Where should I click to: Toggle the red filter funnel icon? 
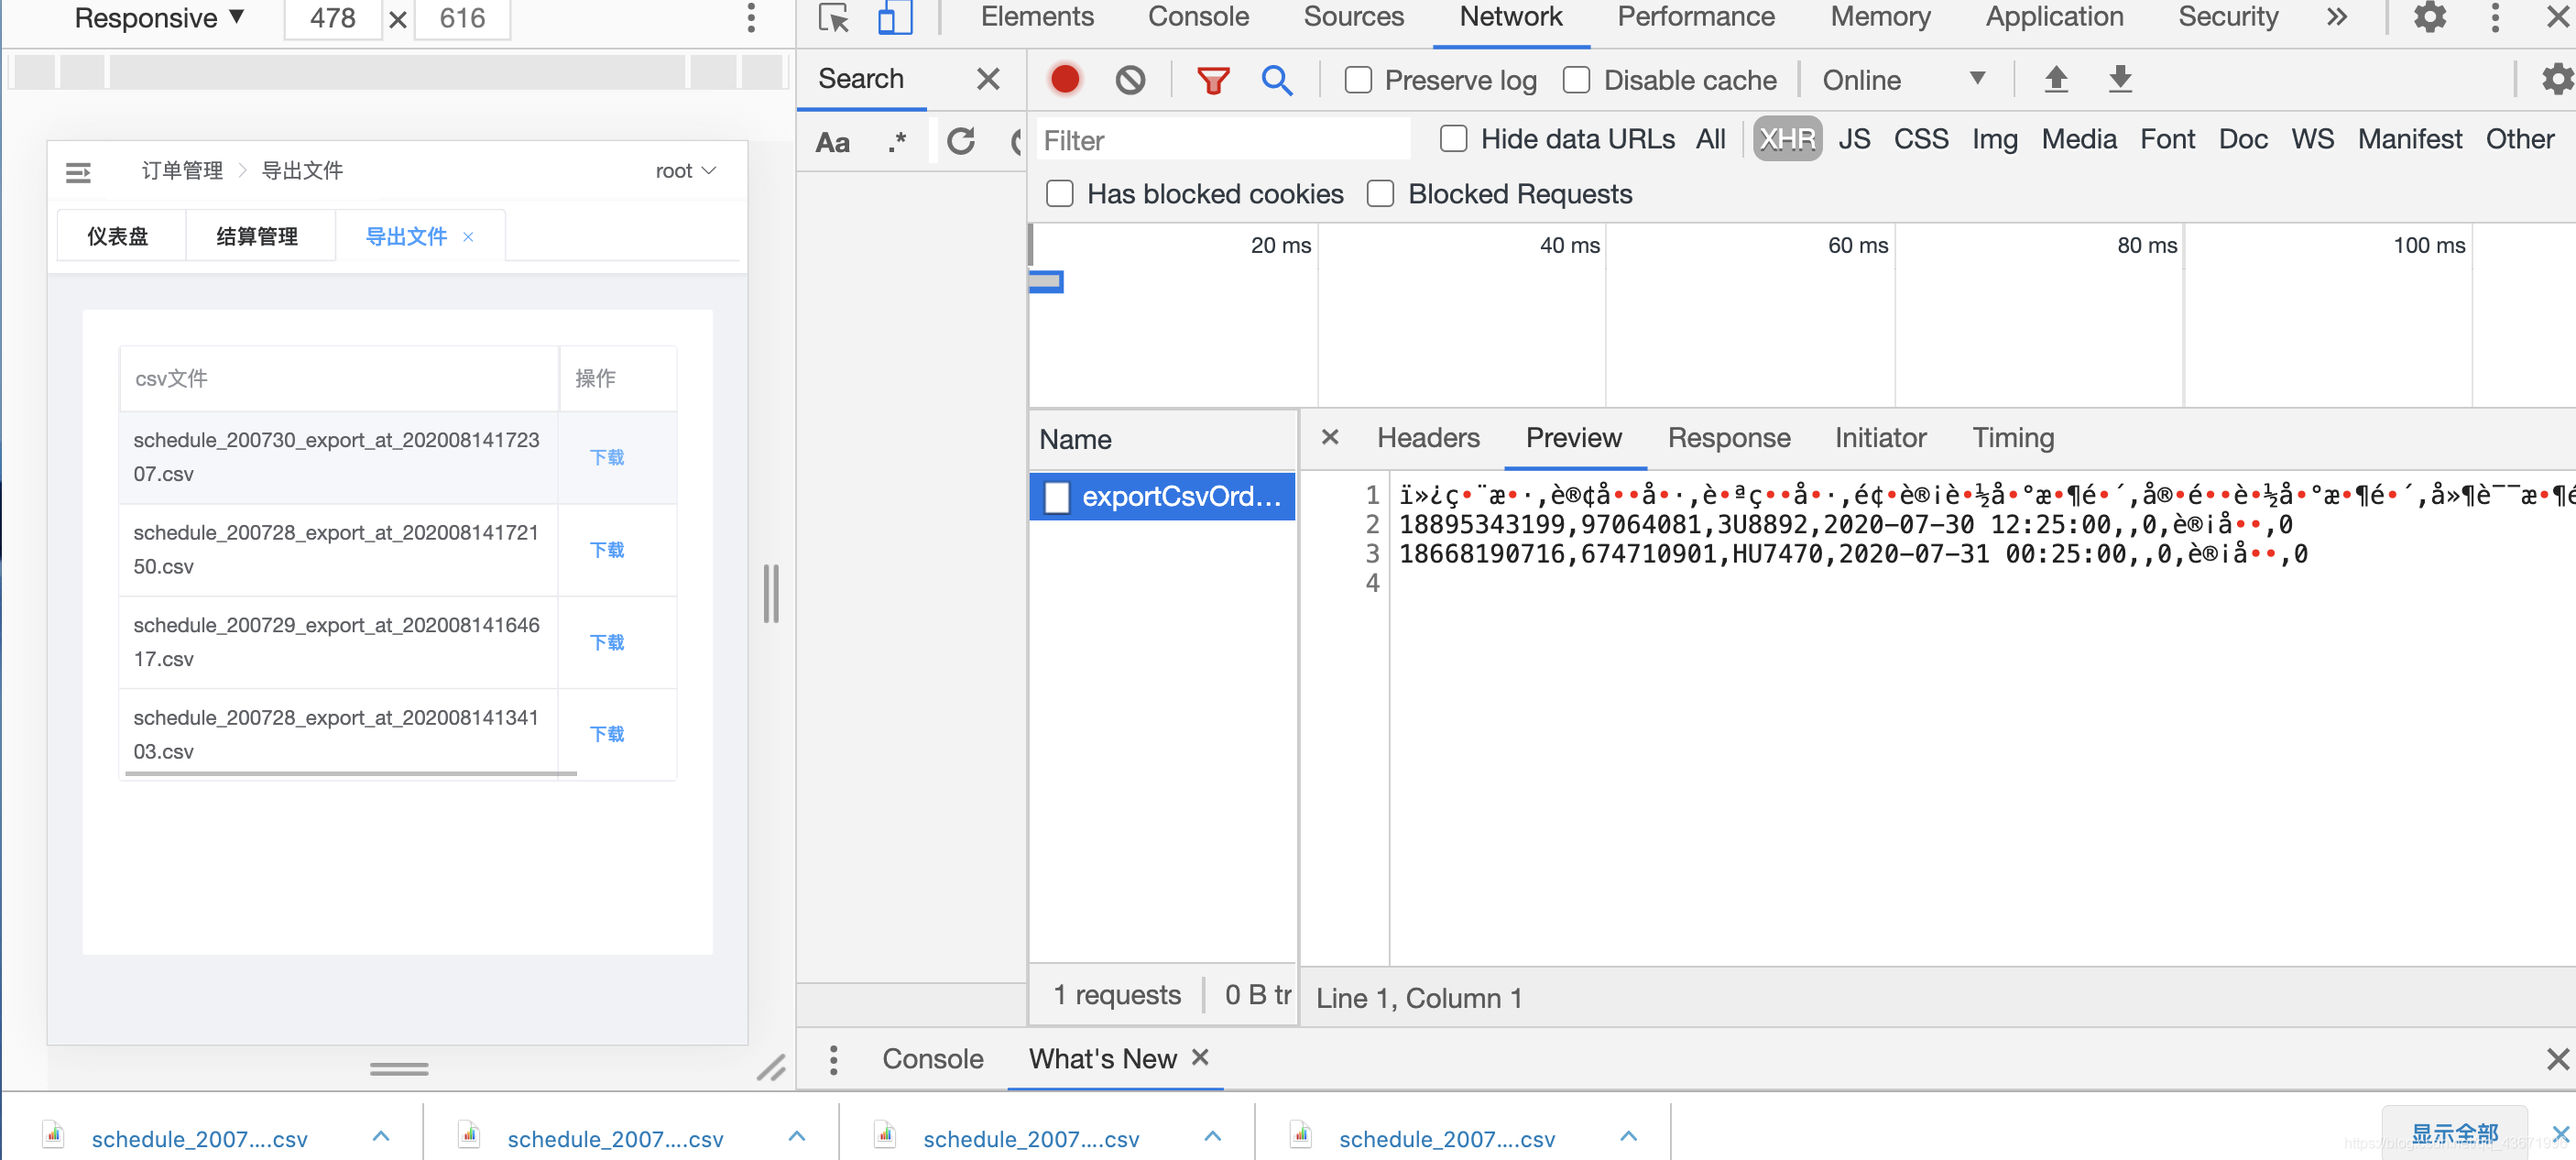point(1212,79)
